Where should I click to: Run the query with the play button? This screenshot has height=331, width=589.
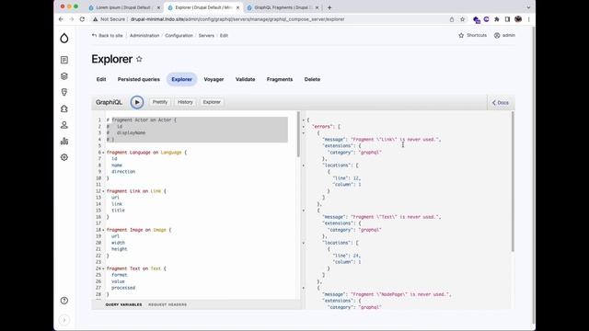tap(137, 102)
